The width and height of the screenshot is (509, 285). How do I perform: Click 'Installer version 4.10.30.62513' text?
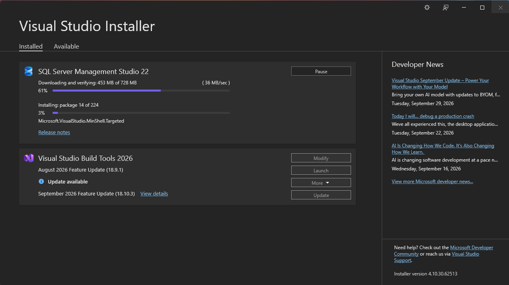coord(426,274)
